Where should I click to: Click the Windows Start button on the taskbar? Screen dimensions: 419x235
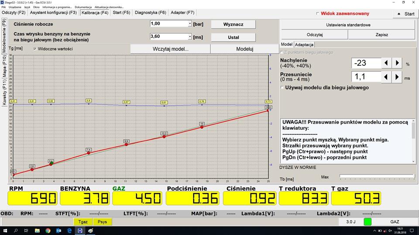[x=5, y=231]
